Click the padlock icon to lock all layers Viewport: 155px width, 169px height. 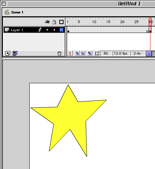(x=54, y=22)
